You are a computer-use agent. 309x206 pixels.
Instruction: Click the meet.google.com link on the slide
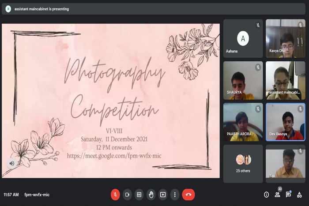[114, 156]
